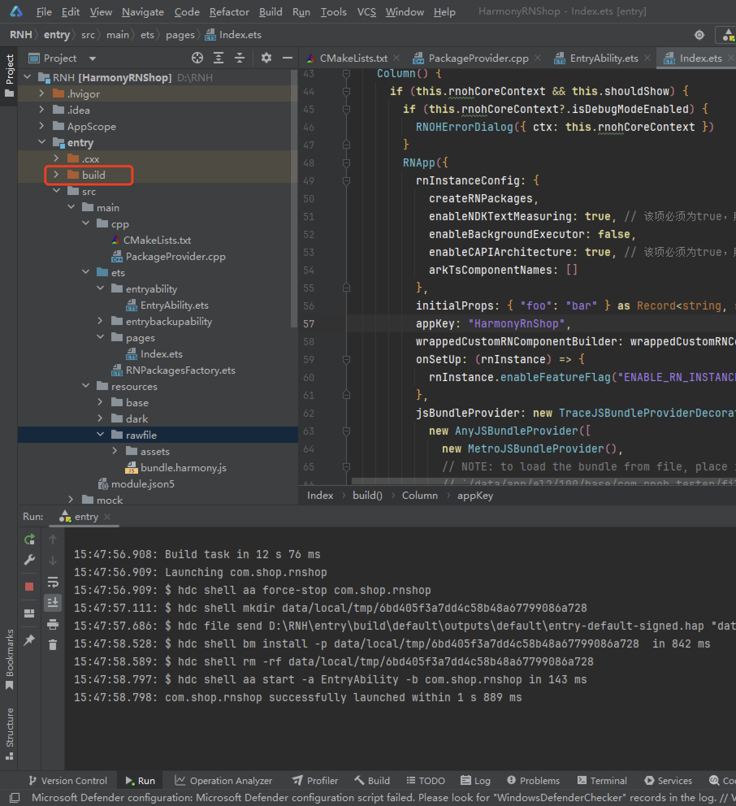Click the editor horizontal scrollbar

pos(543,481)
